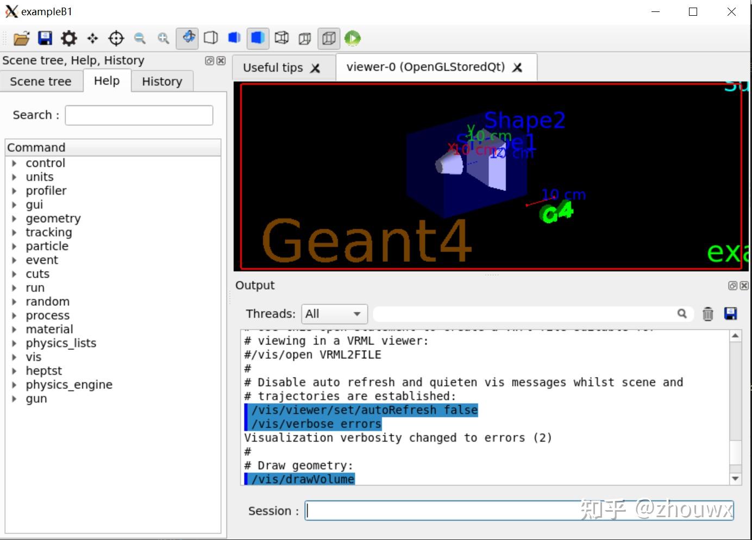Image resolution: width=752 pixels, height=540 pixels.
Task: Select the zoom-in magnifier tool
Action: coord(163,38)
